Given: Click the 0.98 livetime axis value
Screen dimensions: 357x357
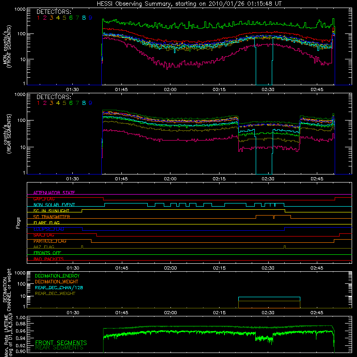Looking at the screenshot, I should pos(21,324).
